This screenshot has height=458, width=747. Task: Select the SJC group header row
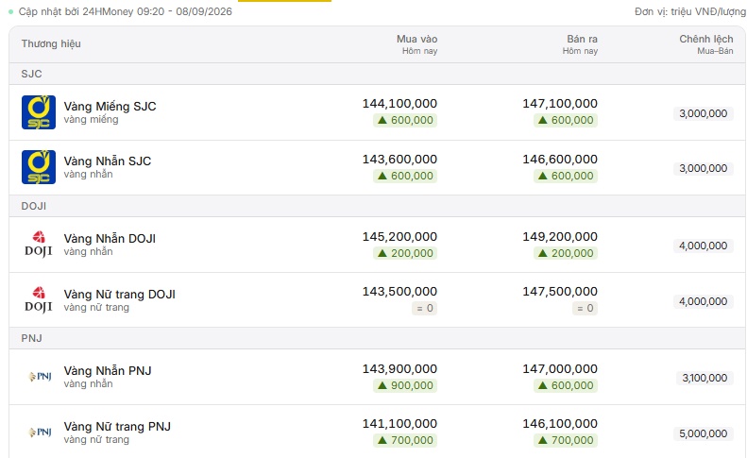tap(377, 74)
